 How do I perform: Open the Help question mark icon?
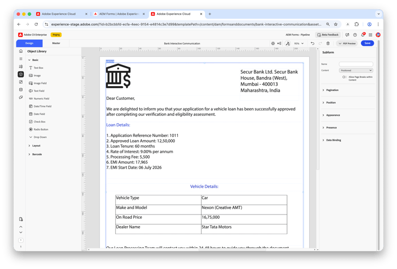(355, 35)
